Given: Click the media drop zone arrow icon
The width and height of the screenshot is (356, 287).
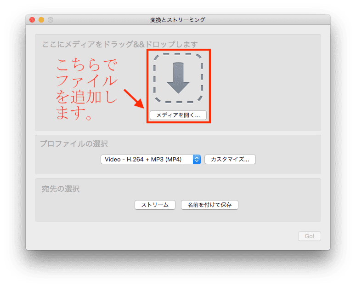Looking at the screenshot, I should click(x=178, y=78).
